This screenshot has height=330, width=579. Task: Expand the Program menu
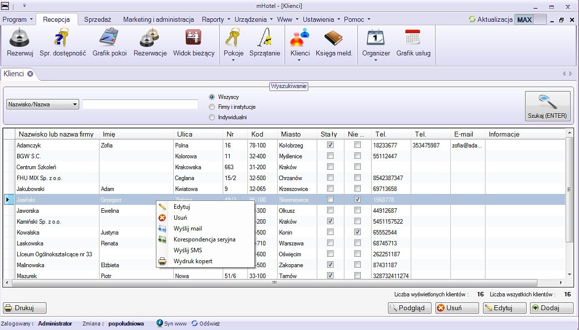17,20
